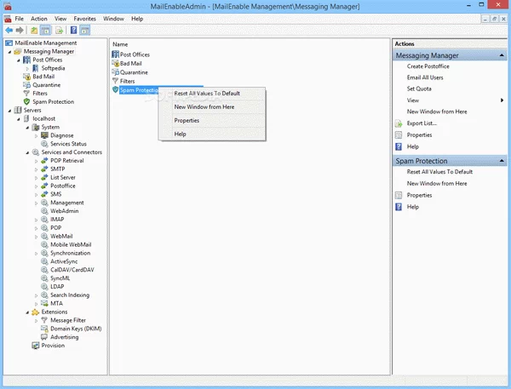Image resolution: width=511 pixels, height=389 pixels.
Task: Click Email All Users action
Action: [425, 77]
